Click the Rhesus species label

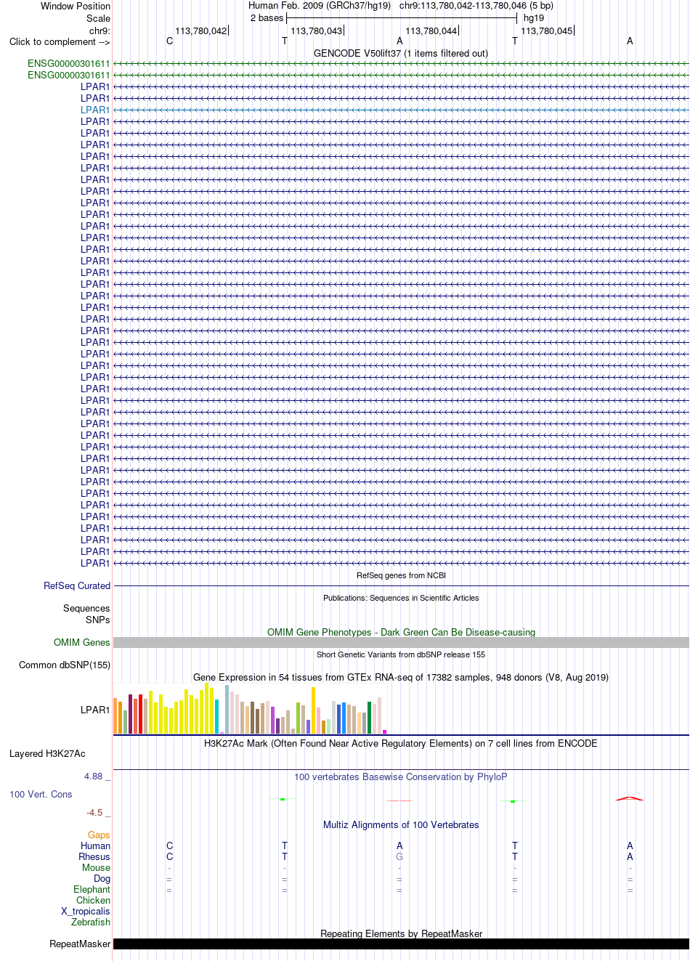[x=94, y=857]
